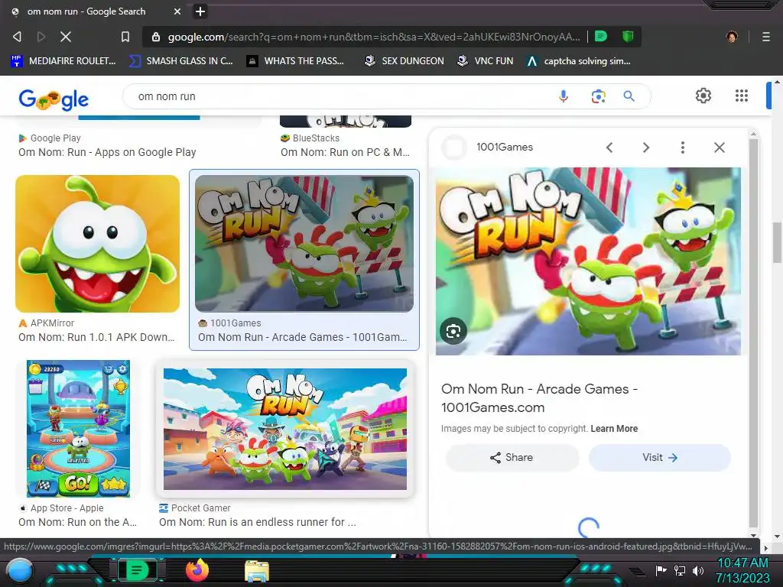
Task: Open the green notes app in taskbar
Action: (136, 569)
